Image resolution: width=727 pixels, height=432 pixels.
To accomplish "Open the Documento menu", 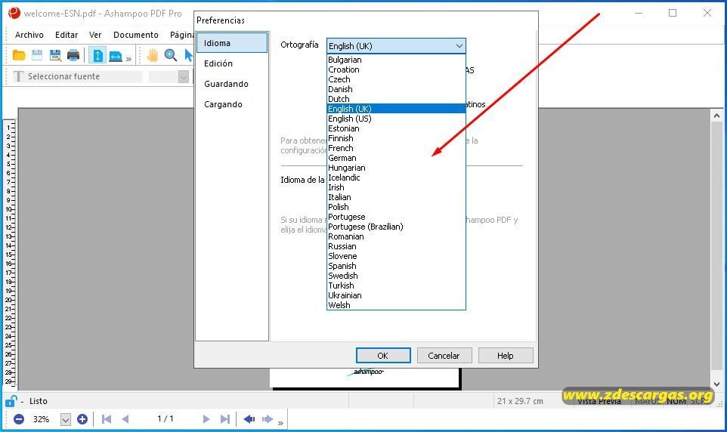I will click(136, 35).
